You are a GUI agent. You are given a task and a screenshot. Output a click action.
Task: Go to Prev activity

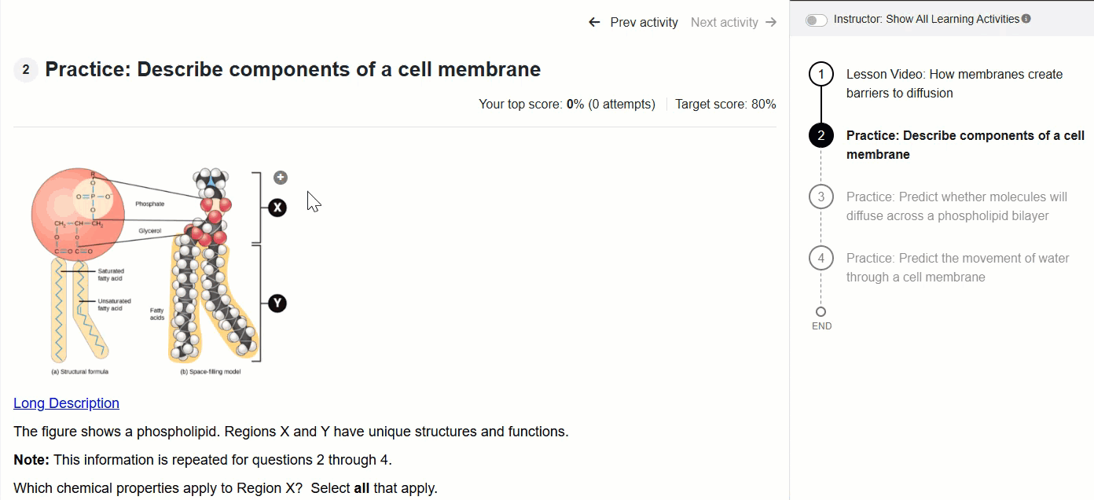[633, 22]
